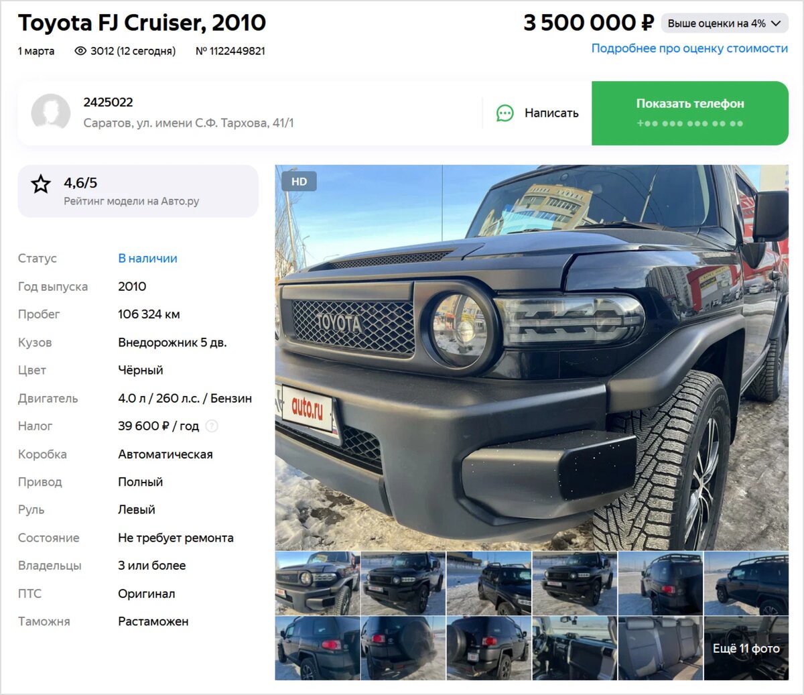Follow the "В наличии" status link

pyautogui.click(x=147, y=259)
